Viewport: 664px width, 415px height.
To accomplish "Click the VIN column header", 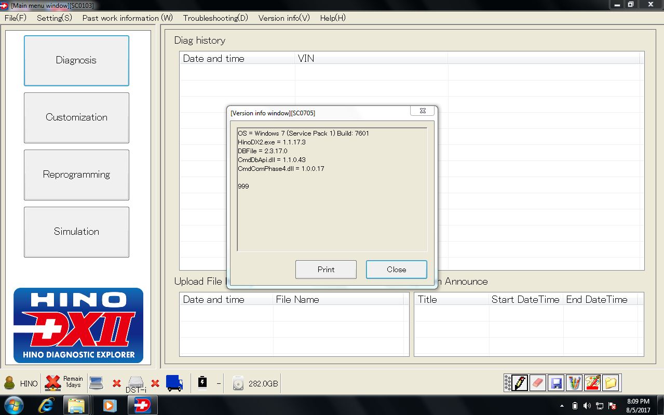I will coord(371,58).
